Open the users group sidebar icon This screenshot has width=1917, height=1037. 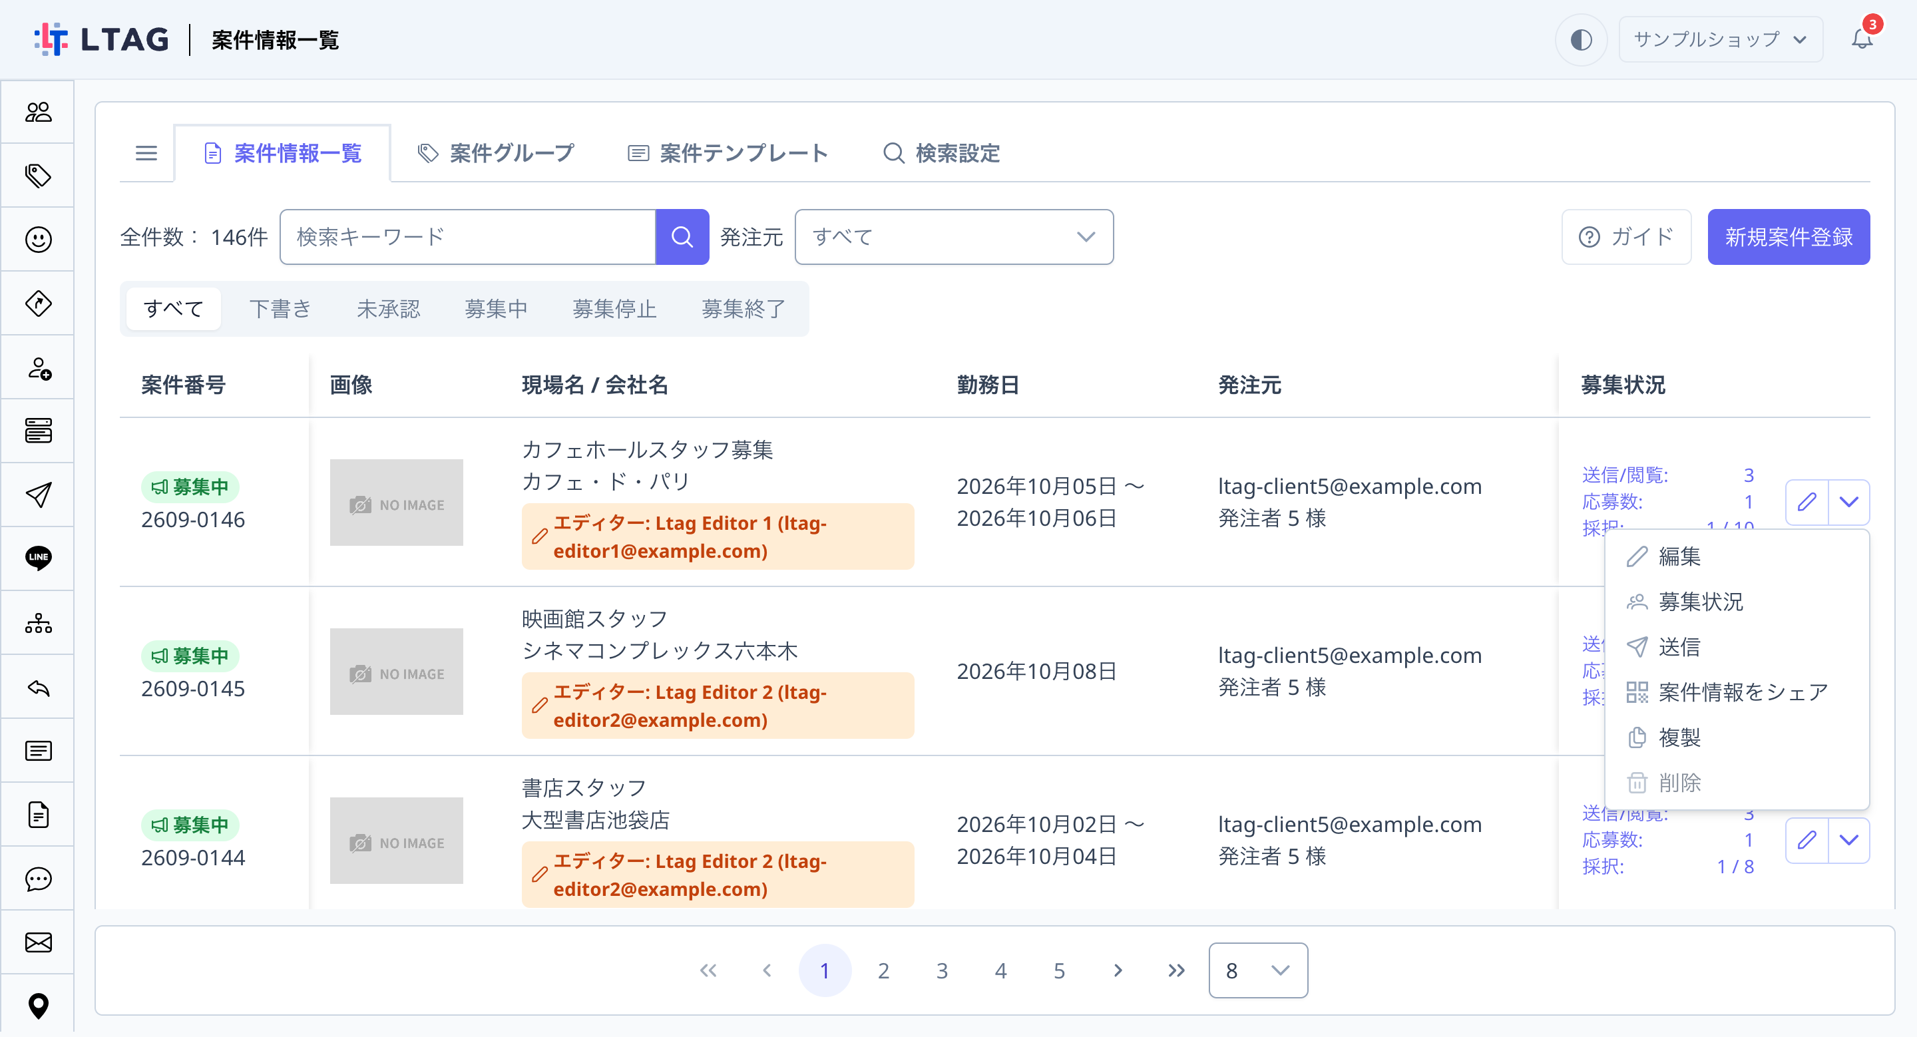(x=38, y=112)
